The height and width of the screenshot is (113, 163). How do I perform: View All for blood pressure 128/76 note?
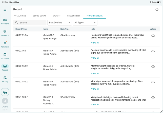point(95,89)
